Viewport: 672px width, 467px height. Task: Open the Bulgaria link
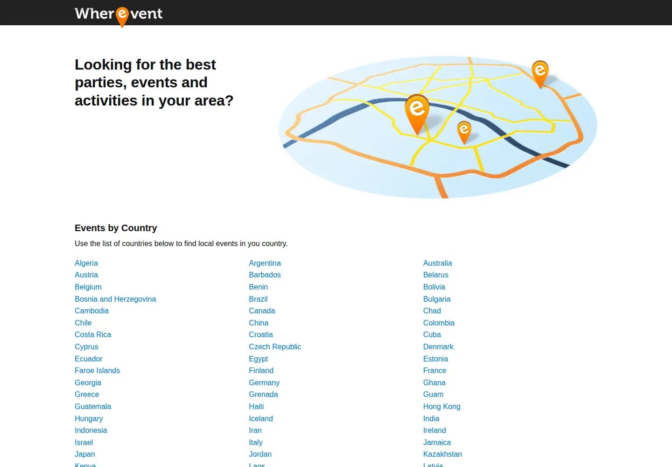coord(437,299)
